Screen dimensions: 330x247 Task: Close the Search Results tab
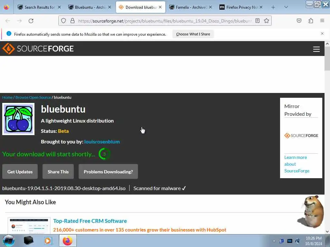pyautogui.click(x=59, y=7)
